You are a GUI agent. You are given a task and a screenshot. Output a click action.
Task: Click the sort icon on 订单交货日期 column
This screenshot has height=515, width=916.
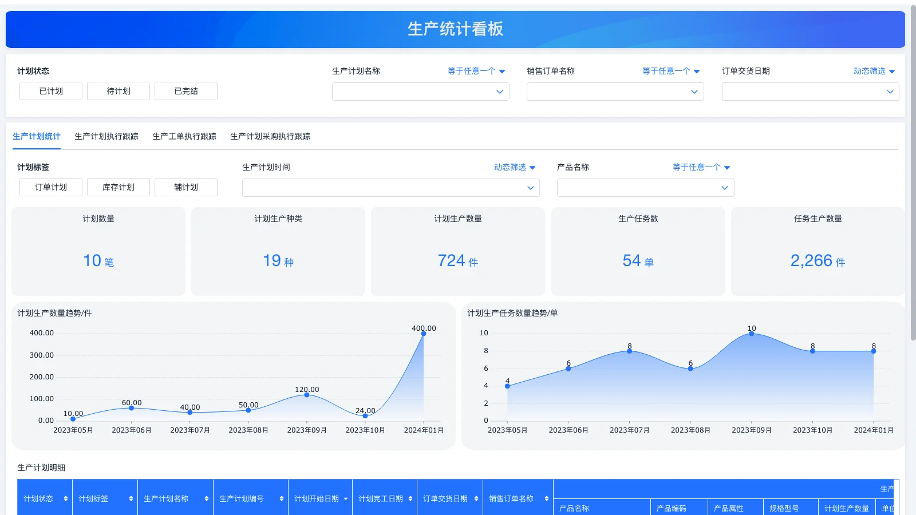[x=476, y=498]
